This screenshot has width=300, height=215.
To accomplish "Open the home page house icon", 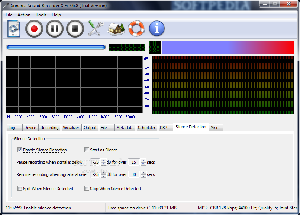I will (x=116, y=29).
